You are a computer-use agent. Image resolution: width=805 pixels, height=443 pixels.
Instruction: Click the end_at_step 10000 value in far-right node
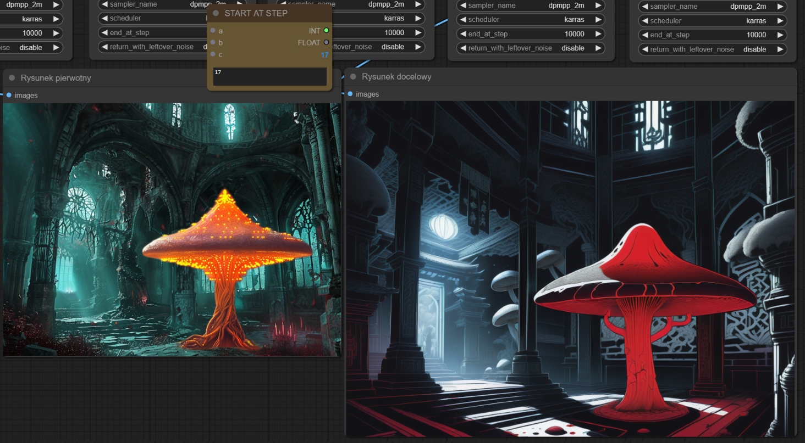[756, 35]
